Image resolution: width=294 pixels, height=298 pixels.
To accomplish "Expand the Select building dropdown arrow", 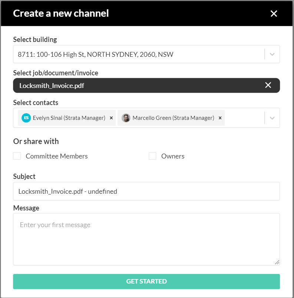I will click(272, 55).
